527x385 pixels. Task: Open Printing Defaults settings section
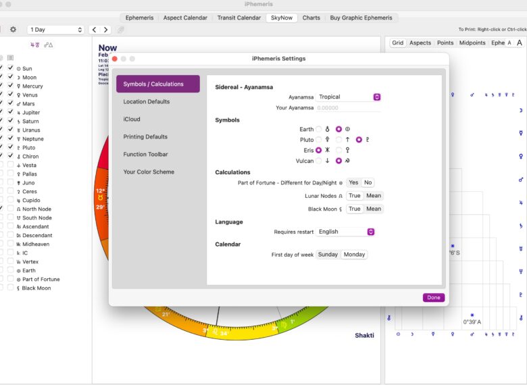click(158, 136)
